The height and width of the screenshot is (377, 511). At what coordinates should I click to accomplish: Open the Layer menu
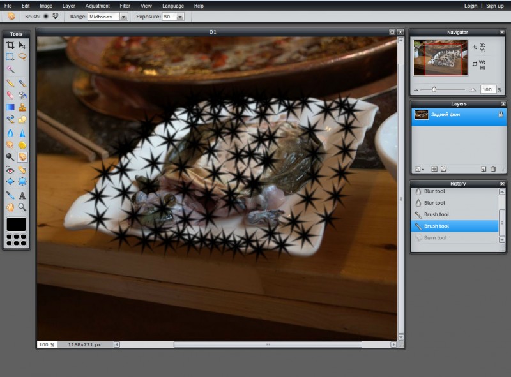69,6
